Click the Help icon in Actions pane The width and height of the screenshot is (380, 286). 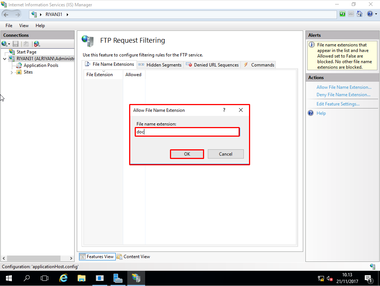311,113
